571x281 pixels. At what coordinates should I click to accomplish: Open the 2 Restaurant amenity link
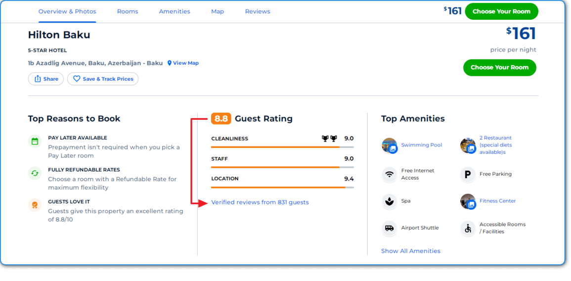496,145
